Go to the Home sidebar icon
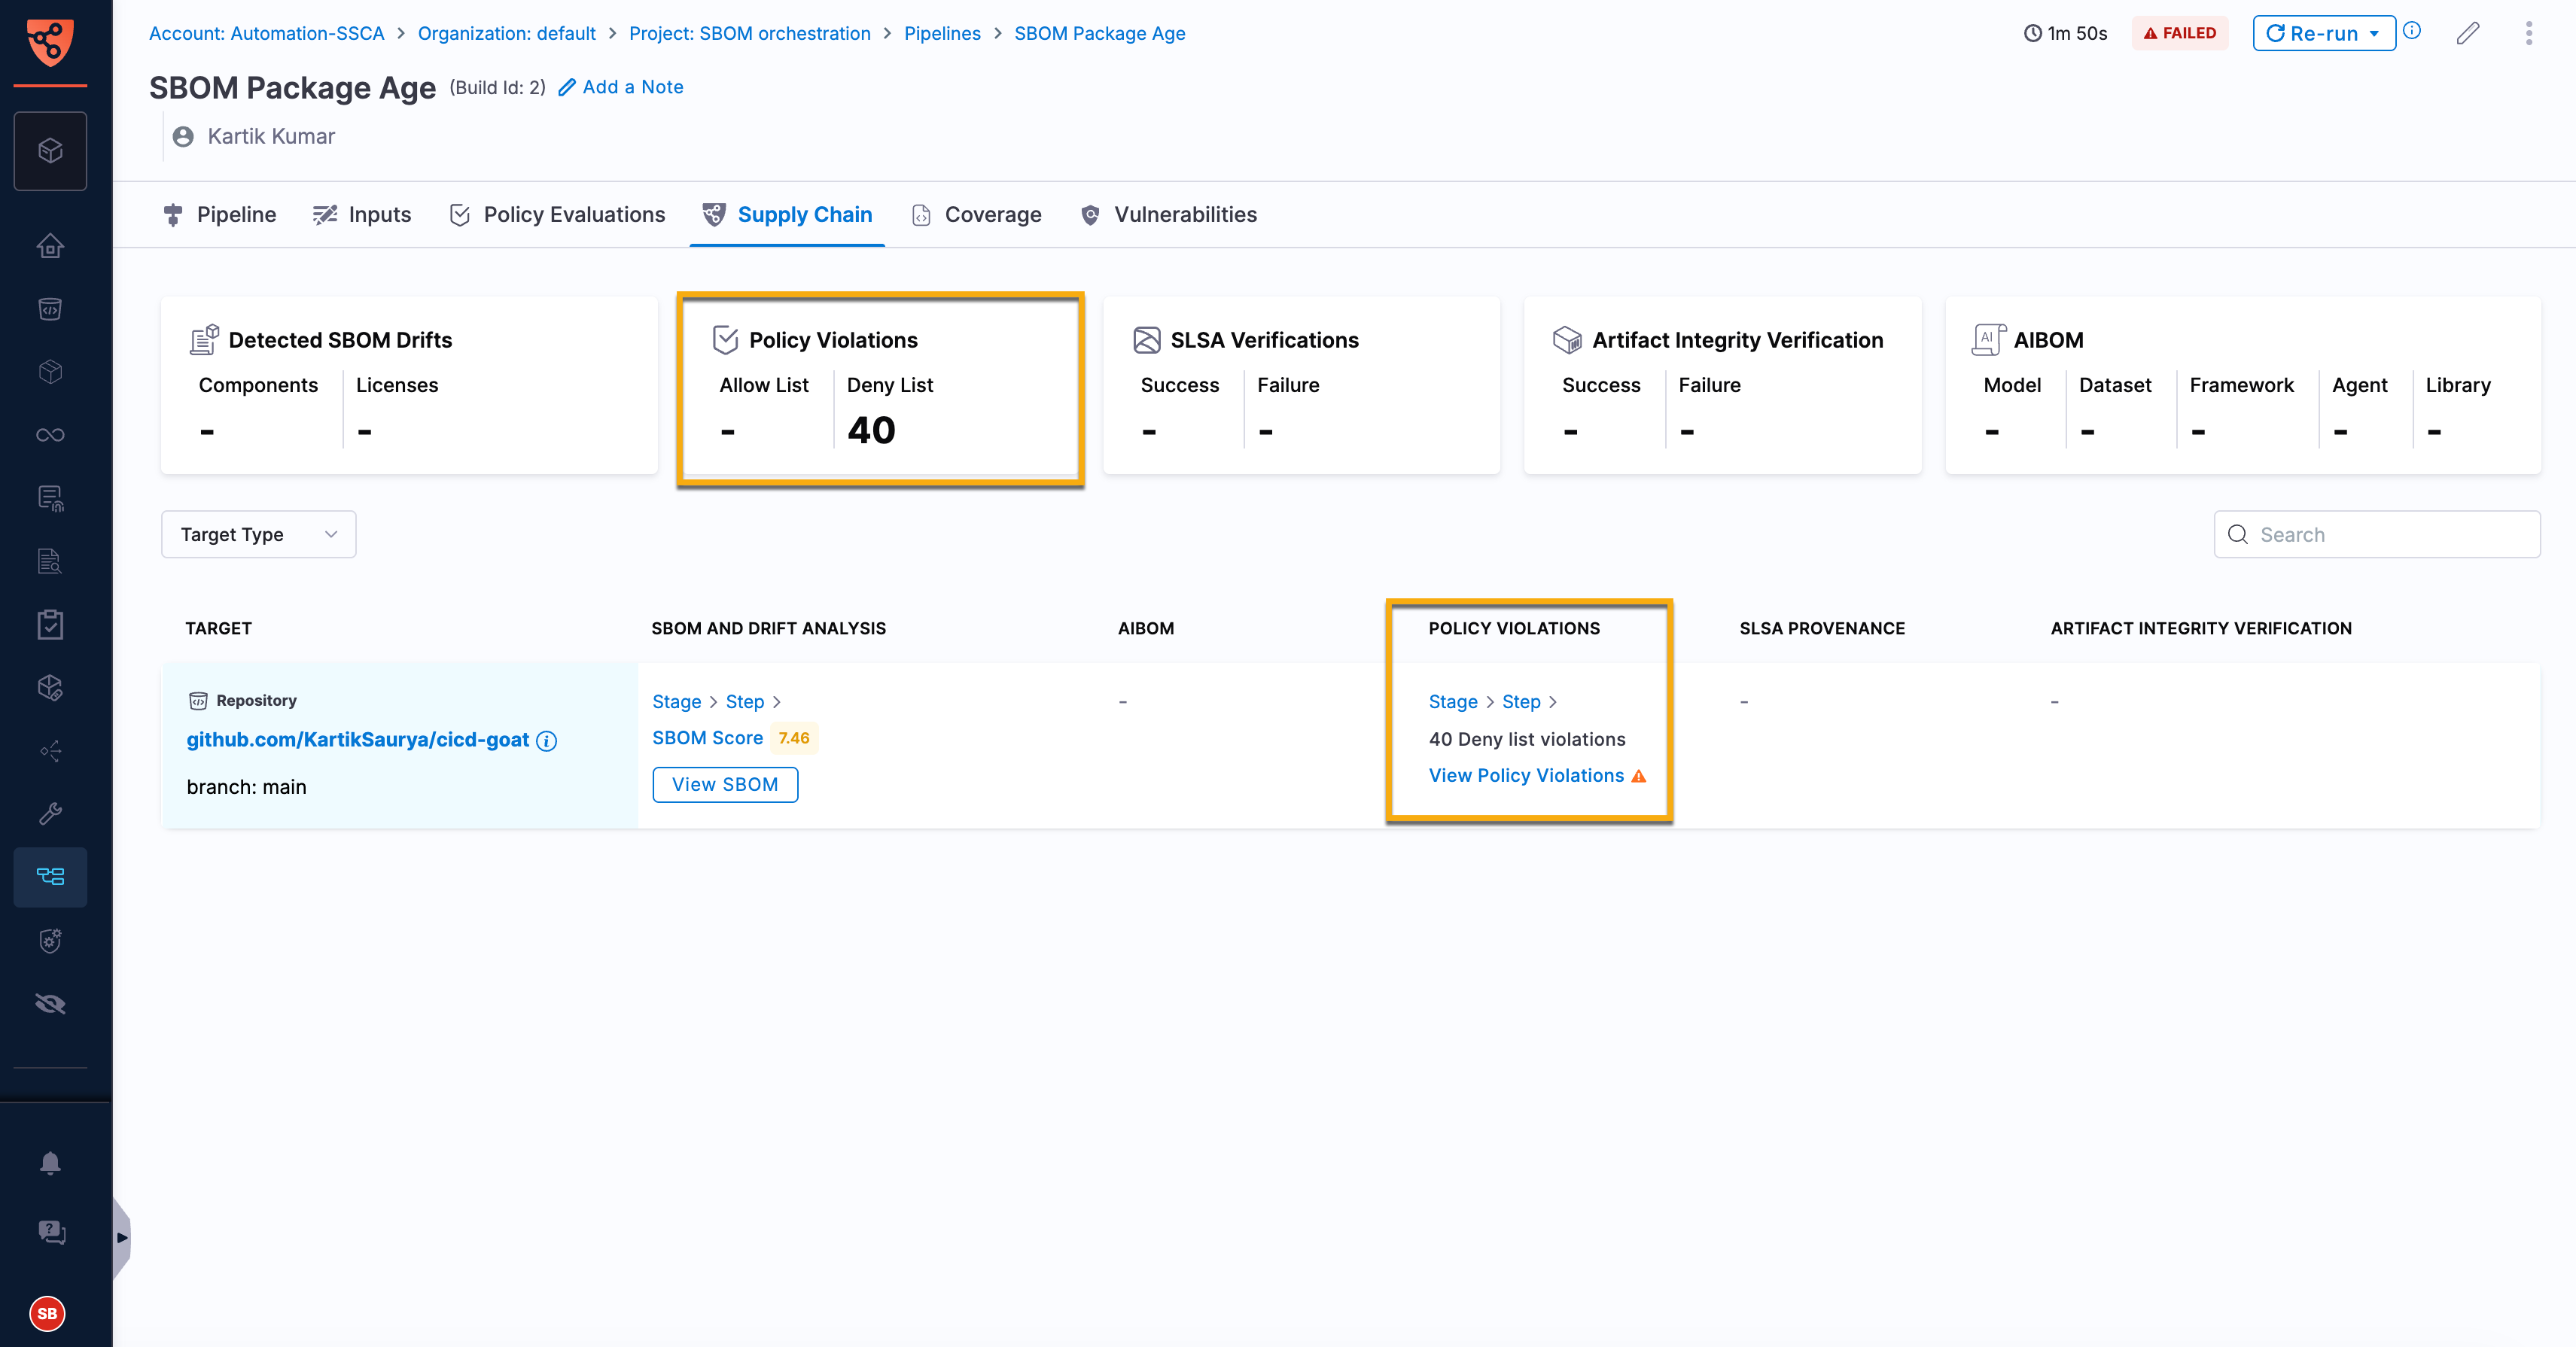This screenshot has height=1347, width=2576. [x=50, y=246]
